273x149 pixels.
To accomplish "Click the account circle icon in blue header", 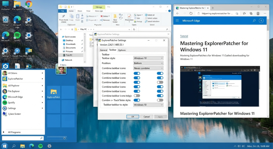I will [261, 21].
